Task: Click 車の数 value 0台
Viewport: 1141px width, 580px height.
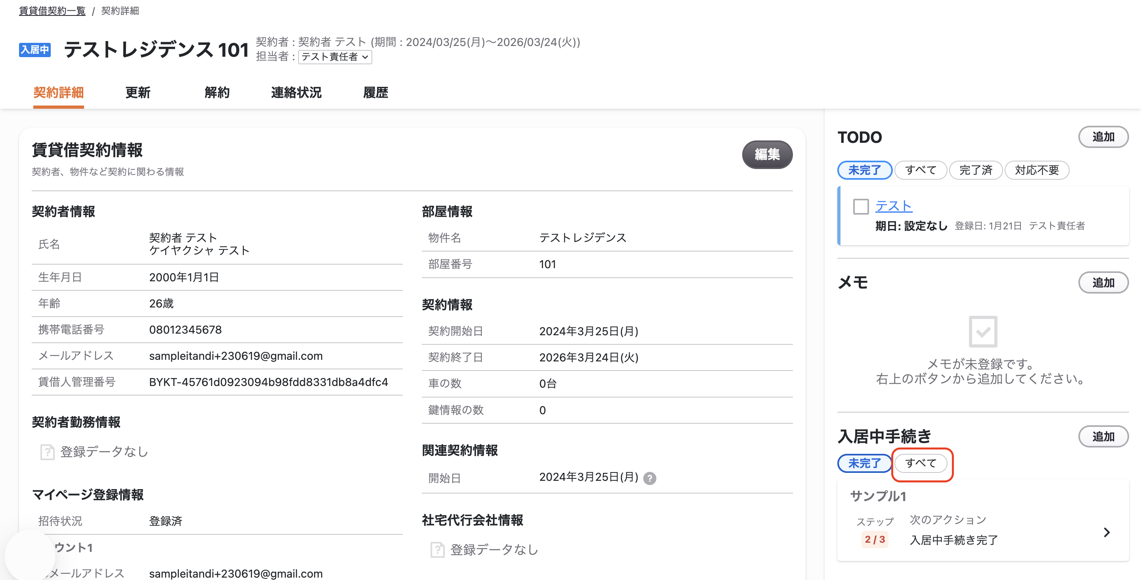Action: click(x=548, y=384)
